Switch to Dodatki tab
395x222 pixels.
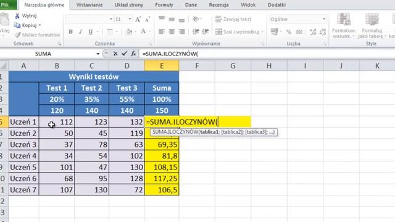click(276, 5)
